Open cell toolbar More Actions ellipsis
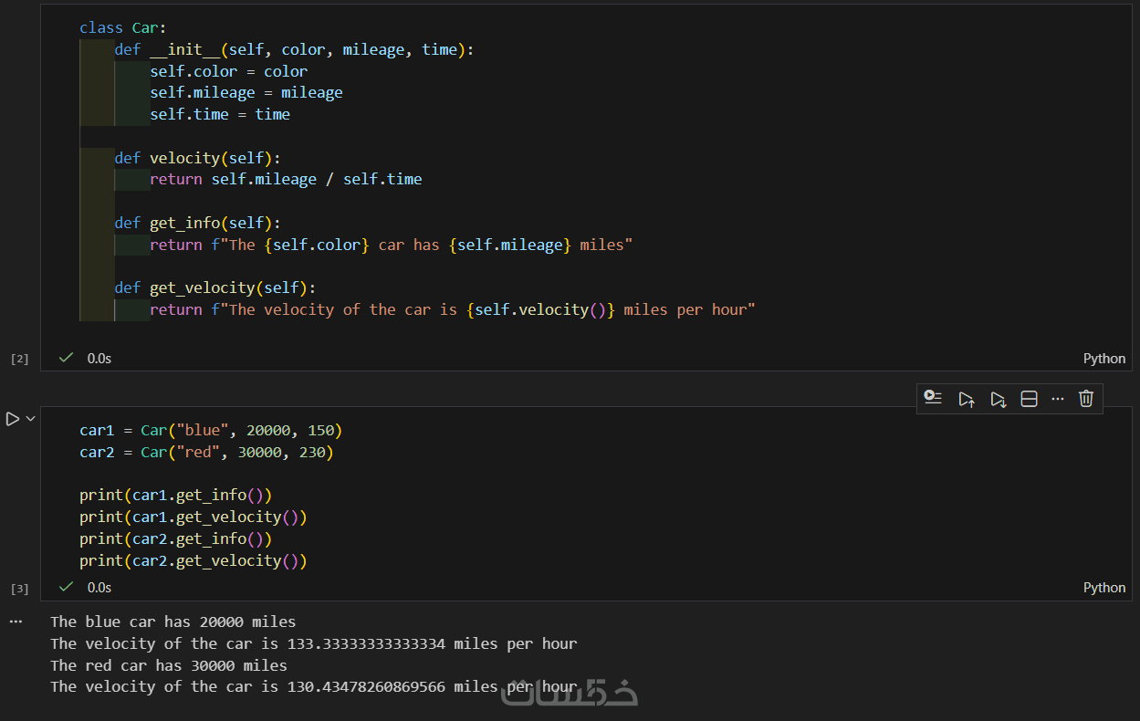1140x721 pixels. (x=1058, y=399)
